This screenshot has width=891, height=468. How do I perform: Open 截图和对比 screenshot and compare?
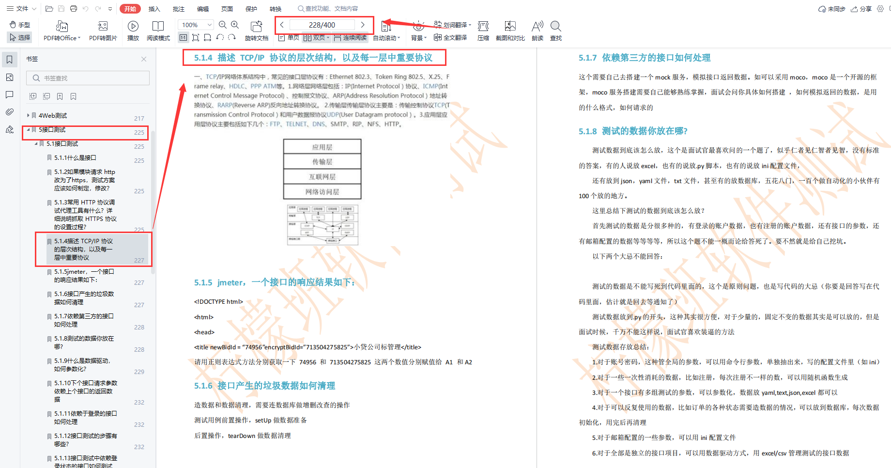pyautogui.click(x=510, y=31)
